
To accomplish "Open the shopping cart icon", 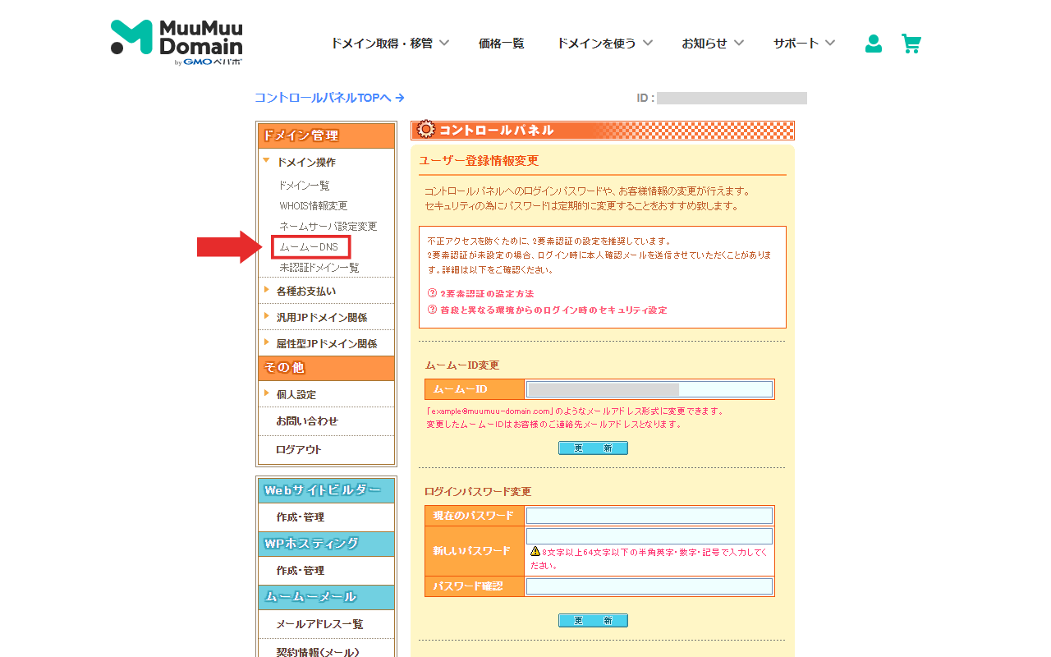I will (911, 44).
